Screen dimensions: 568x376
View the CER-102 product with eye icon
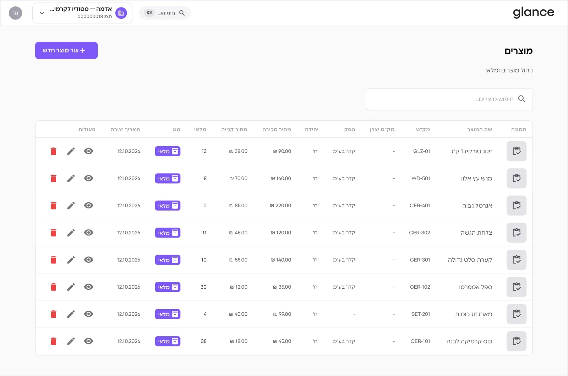(x=89, y=287)
